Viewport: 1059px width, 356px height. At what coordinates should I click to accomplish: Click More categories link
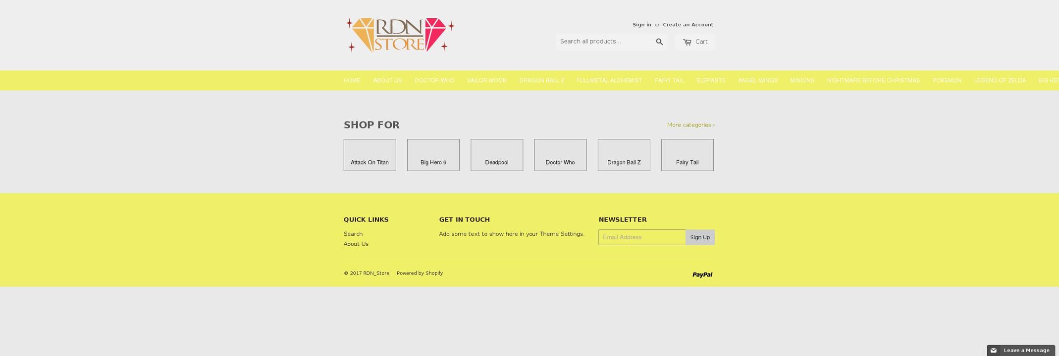pos(690,125)
